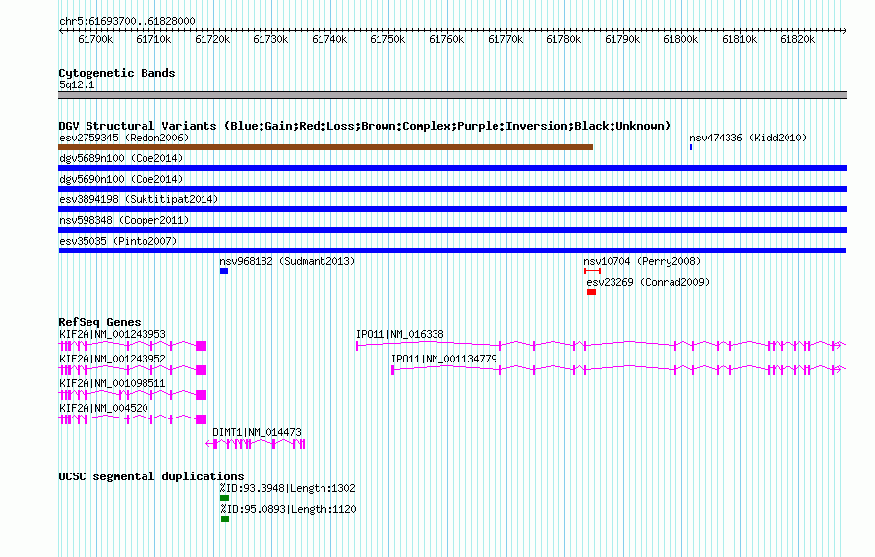875x557 pixels.
Task: Select the esv3894198 Suktitipat2014 blue bar
Action: pyautogui.click(x=452, y=209)
